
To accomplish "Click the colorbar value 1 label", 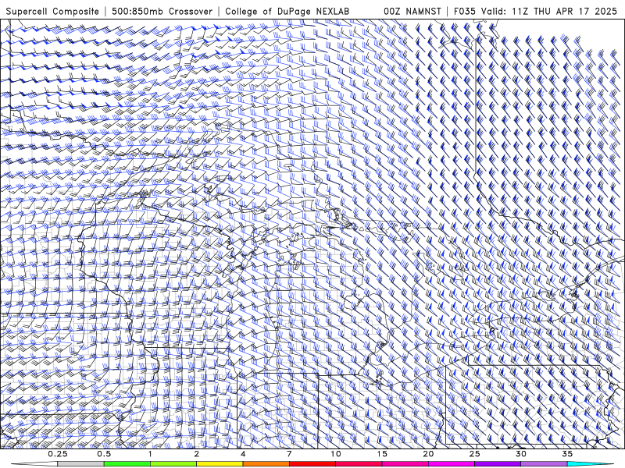I will coord(150,454).
